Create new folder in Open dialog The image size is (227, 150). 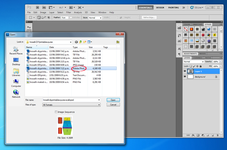point(85,42)
